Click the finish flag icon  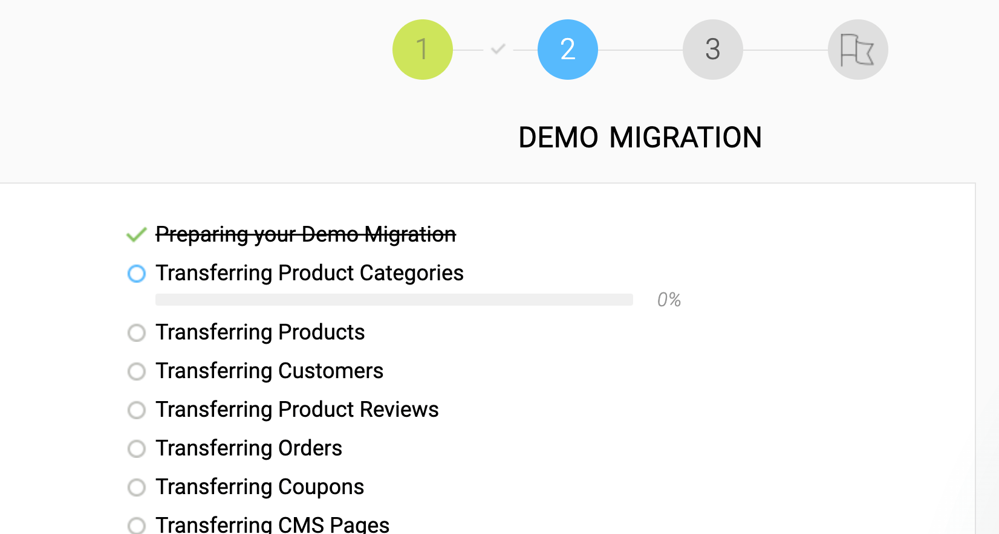click(857, 50)
